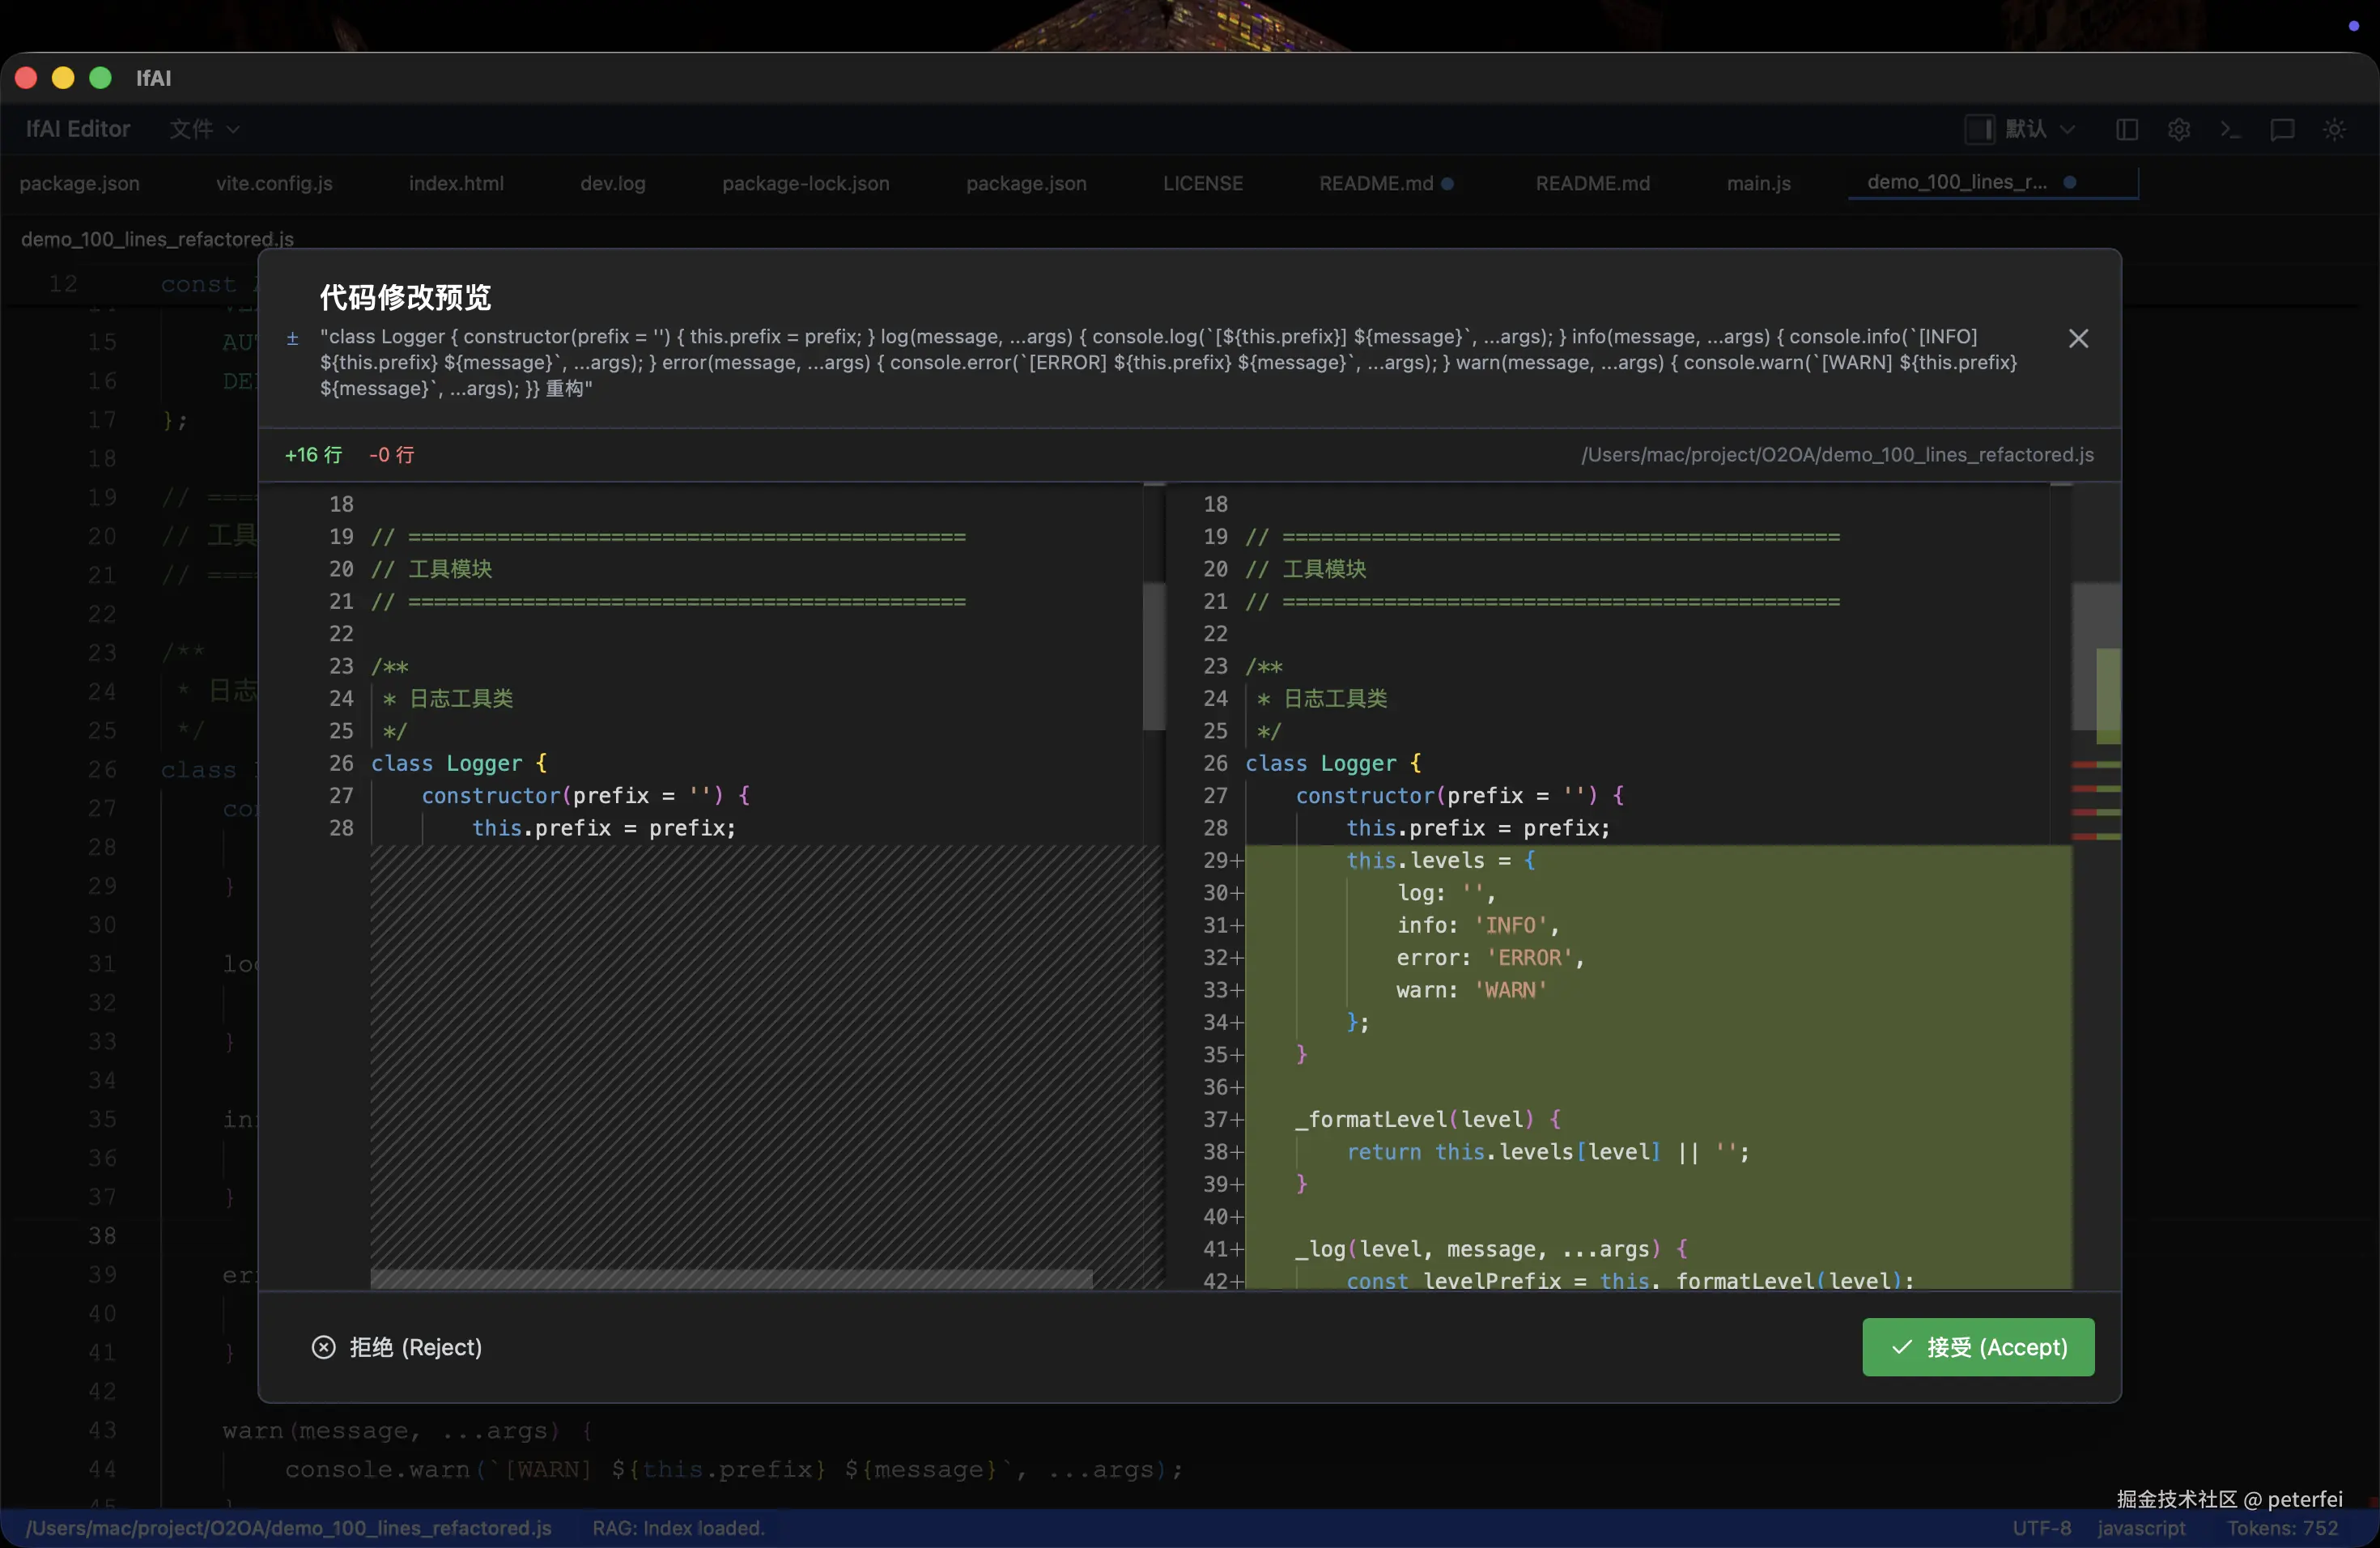This screenshot has width=2380, height=1548.
Task: Toggle the sidebar panel layout icon
Action: click(x=2127, y=130)
